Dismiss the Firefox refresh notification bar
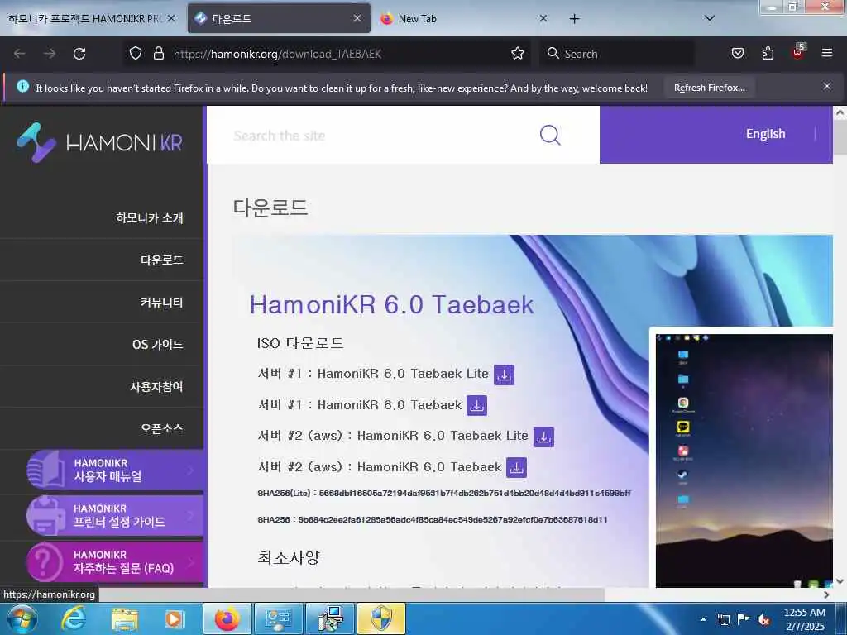This screenshot has width=847, height=635. (826, 86)
